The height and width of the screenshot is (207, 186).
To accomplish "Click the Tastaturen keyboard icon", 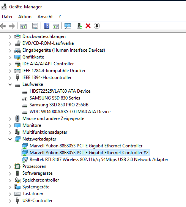I will [x=17, y=194].
